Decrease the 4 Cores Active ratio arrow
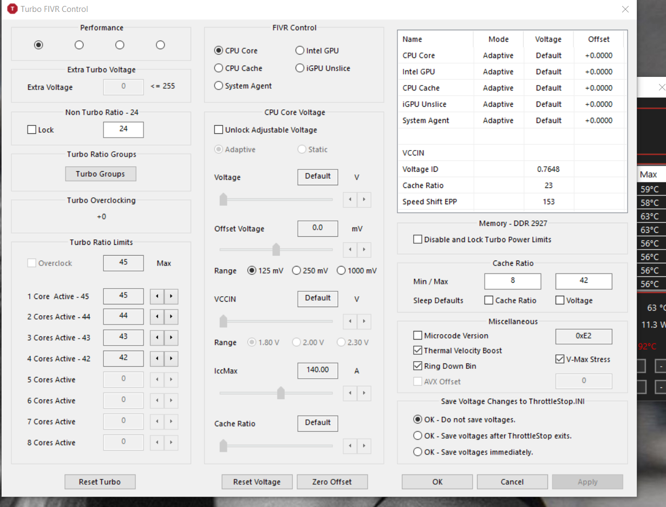Screen dimensions: 666x507 tap(157, 359)
